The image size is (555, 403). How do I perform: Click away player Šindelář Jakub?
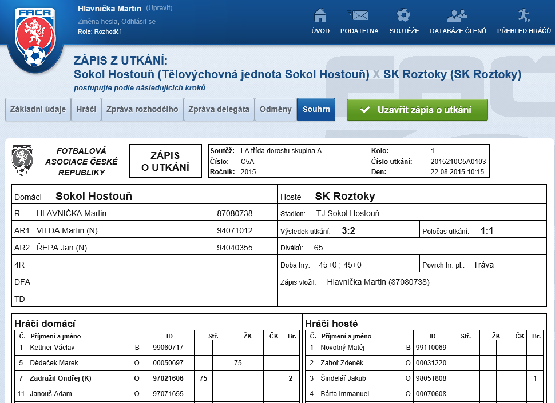(343, 378)
